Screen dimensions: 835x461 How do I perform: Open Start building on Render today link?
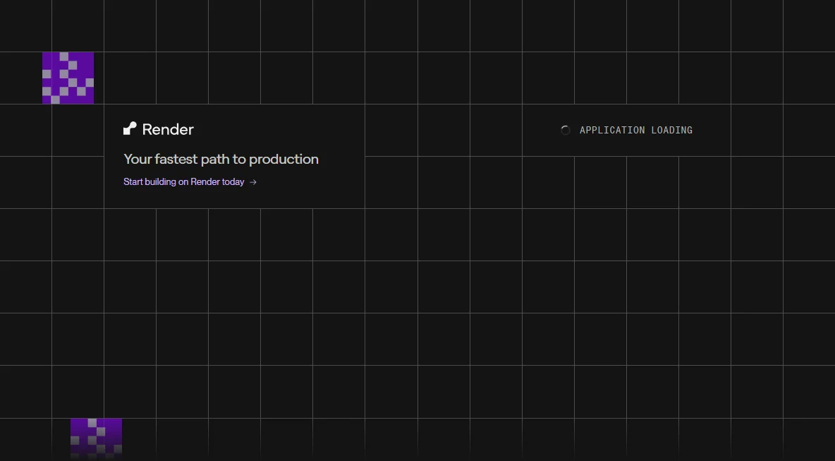190,181
